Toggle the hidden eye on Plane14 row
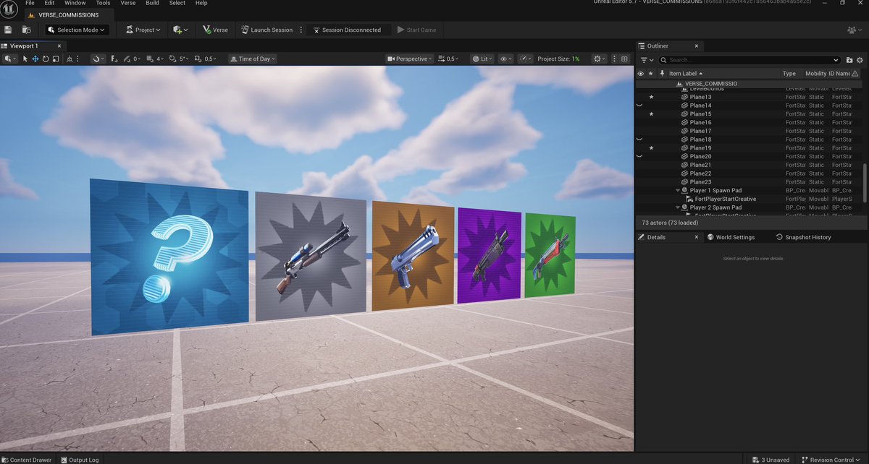Viewport: 869px width, 464px height. (x=639, y=106)
